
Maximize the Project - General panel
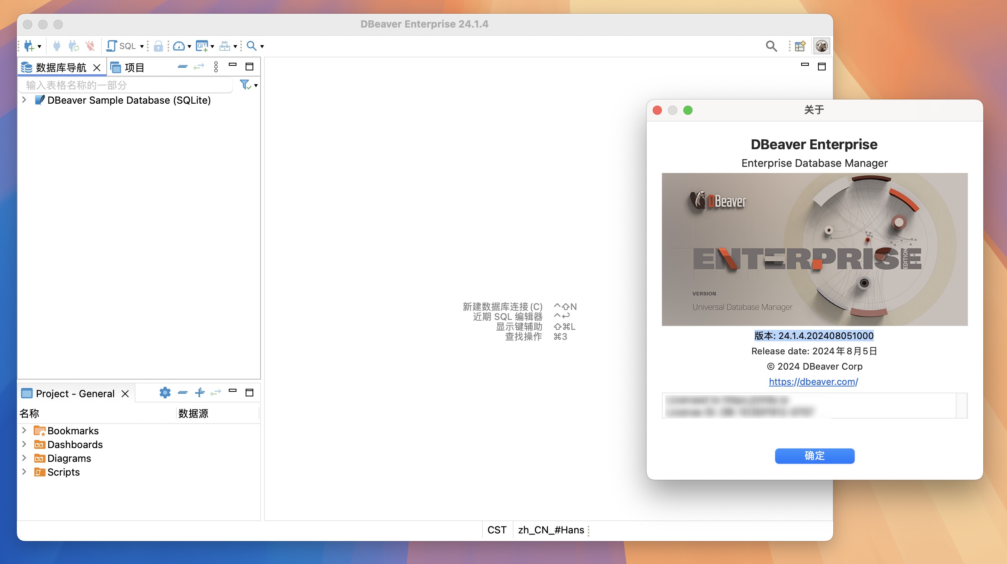point(249,393)
